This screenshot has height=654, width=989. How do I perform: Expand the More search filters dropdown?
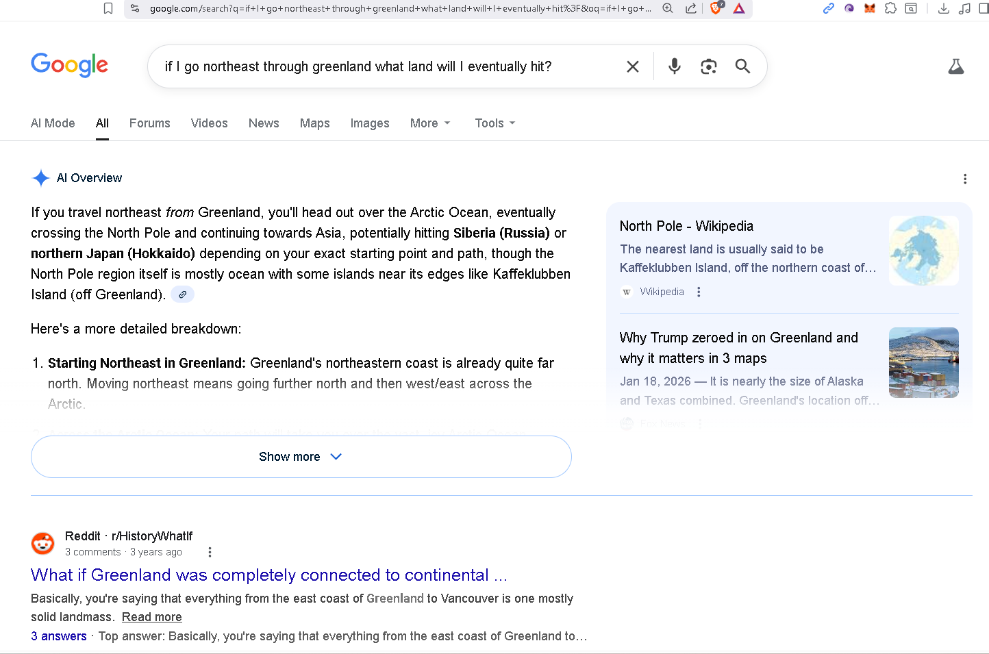430,123
